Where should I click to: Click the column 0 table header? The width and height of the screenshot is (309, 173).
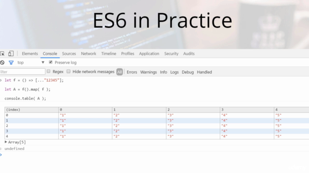[85, 110]
